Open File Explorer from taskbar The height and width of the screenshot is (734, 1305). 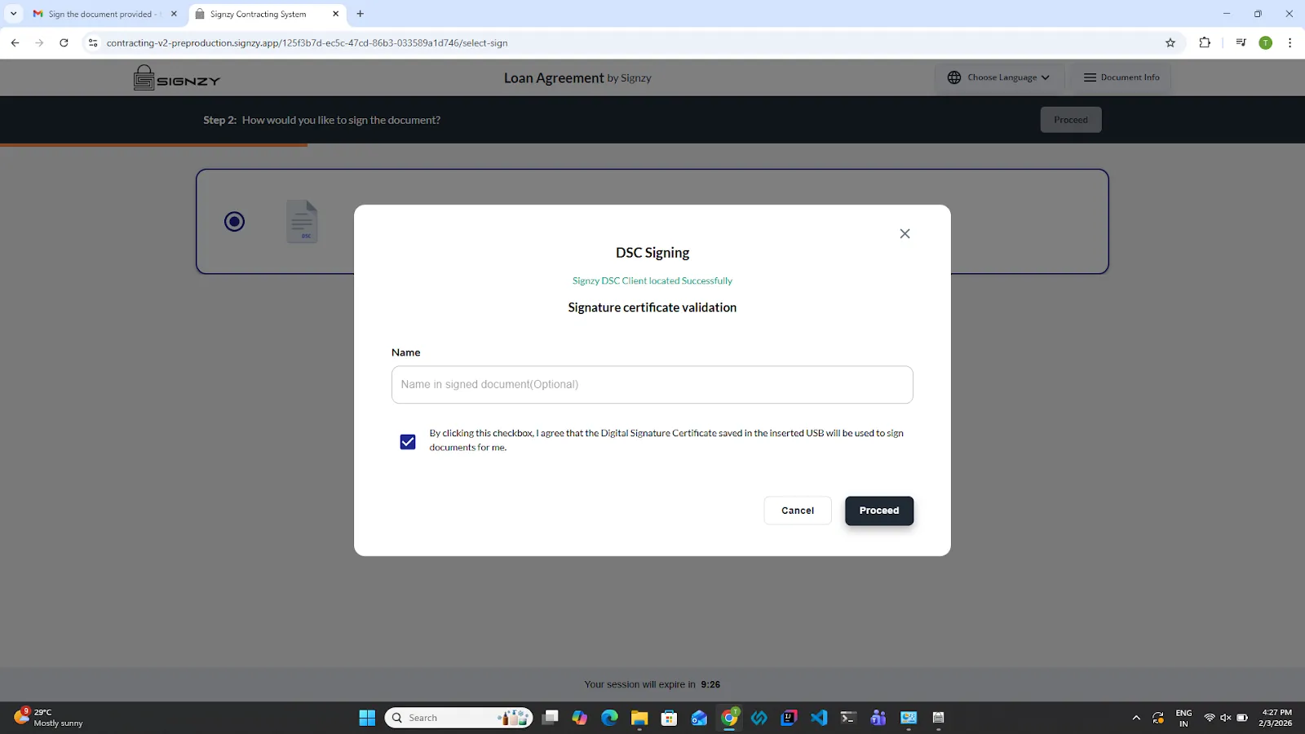(639, 718)
